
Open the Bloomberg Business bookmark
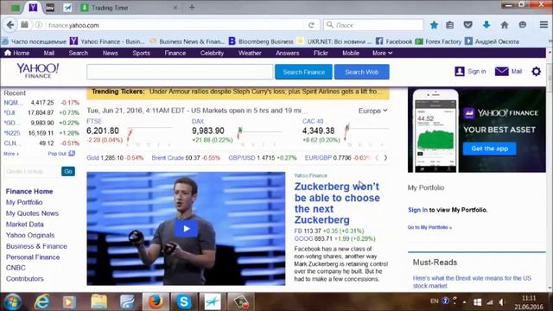(261, 41)
